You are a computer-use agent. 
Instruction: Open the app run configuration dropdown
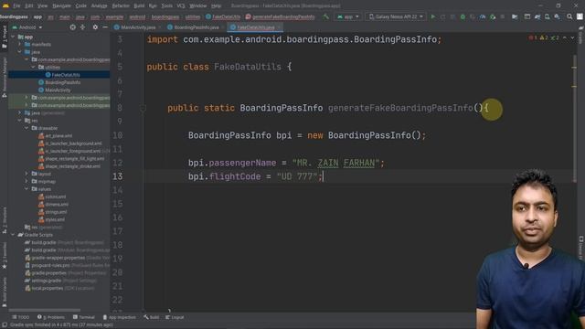348,16
